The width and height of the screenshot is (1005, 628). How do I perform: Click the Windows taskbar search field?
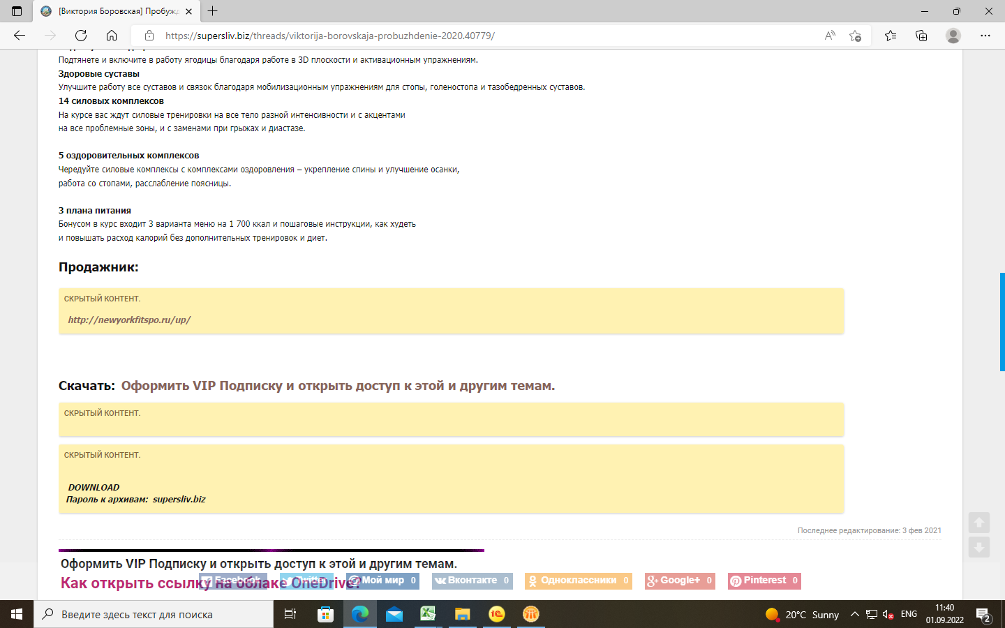pyautogui.click(x=154, y=615)
